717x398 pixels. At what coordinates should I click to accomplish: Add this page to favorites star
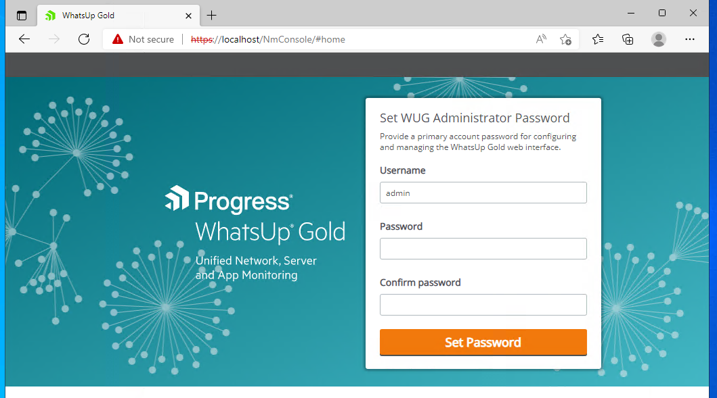(565, 39)
